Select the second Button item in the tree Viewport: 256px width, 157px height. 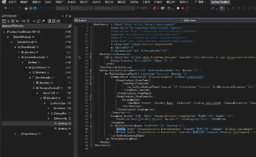coord(62,129)
